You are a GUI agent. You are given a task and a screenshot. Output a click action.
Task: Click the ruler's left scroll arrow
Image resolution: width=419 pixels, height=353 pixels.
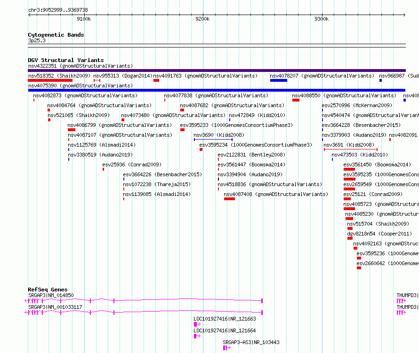(x=29, y=15)
